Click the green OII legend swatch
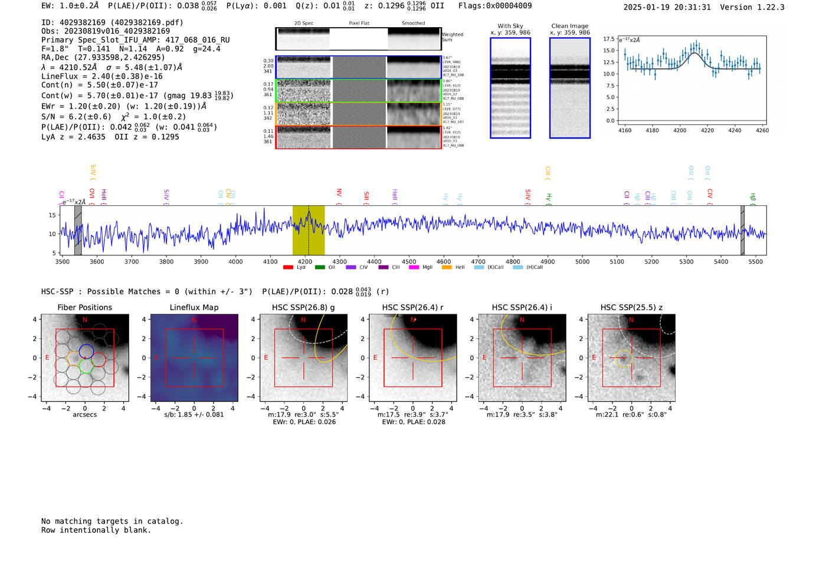Image resolution: width=826 pixels, height=562 pixels. (x=320, y=267)
